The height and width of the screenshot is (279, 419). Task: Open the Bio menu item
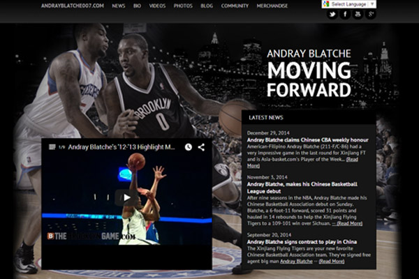coord(138,6)
